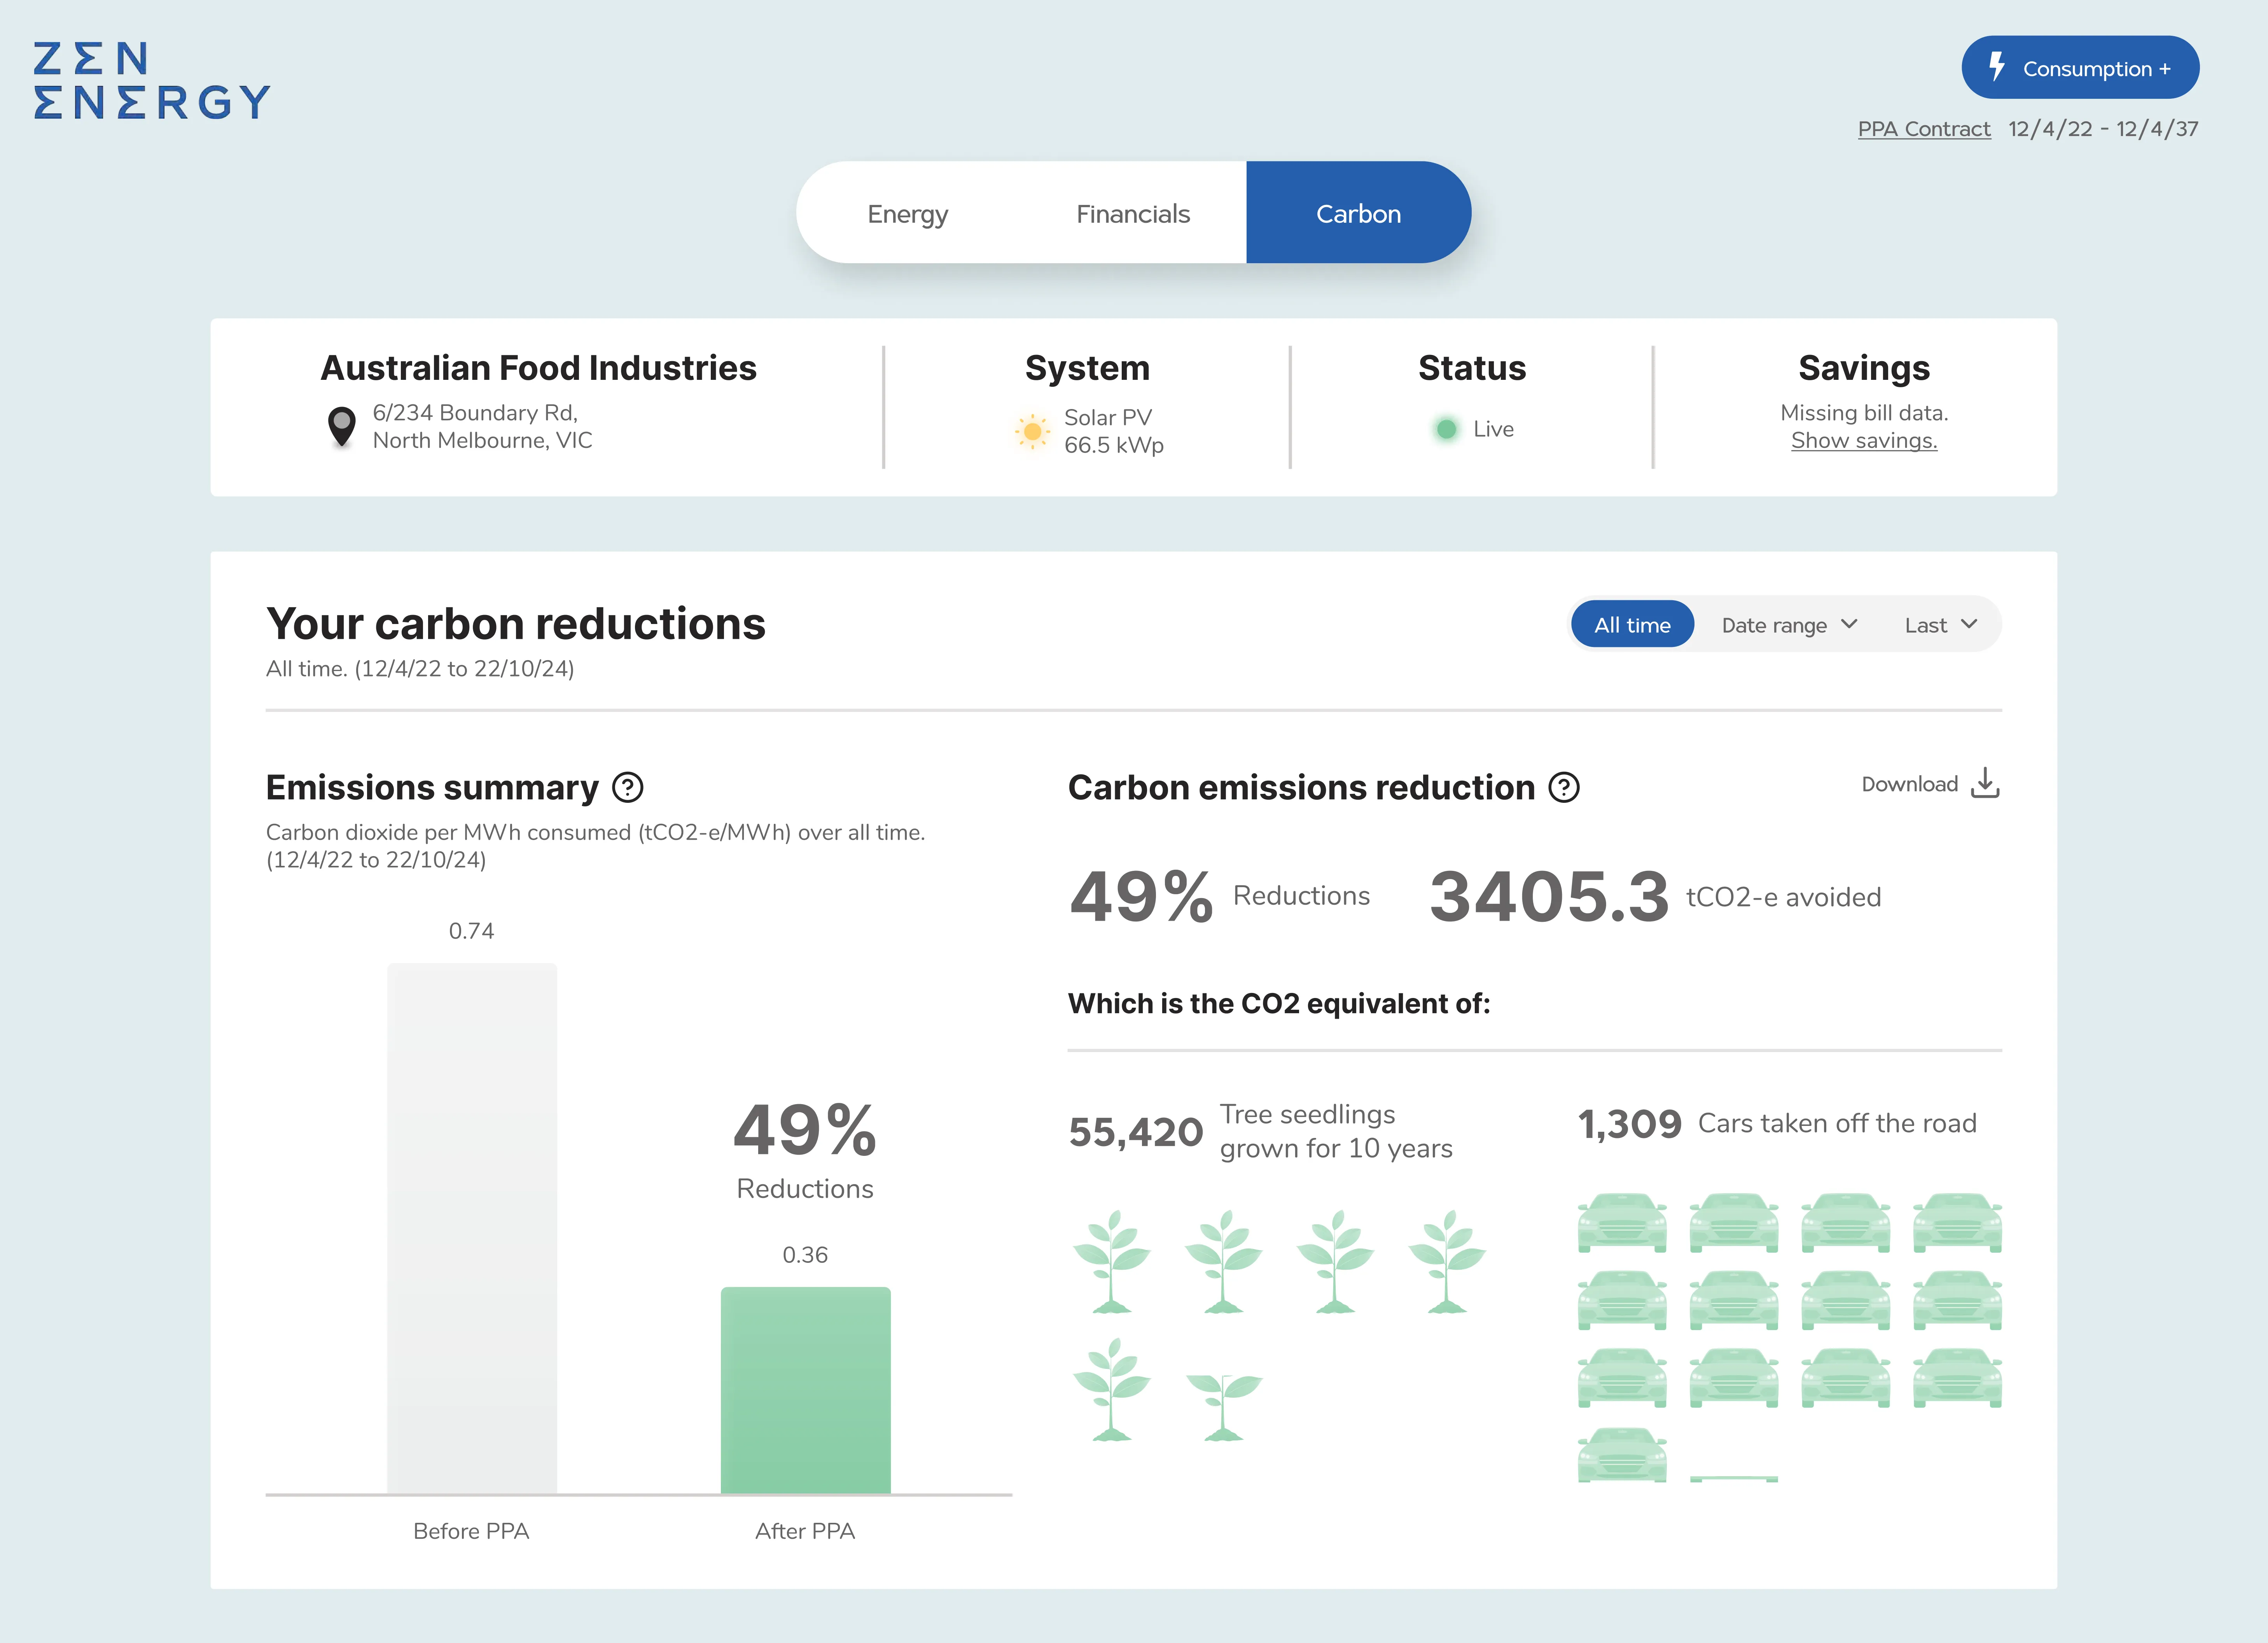Expand the Date range dropdown
The image size is (2268, 1643).
(x=1788, y=625)
